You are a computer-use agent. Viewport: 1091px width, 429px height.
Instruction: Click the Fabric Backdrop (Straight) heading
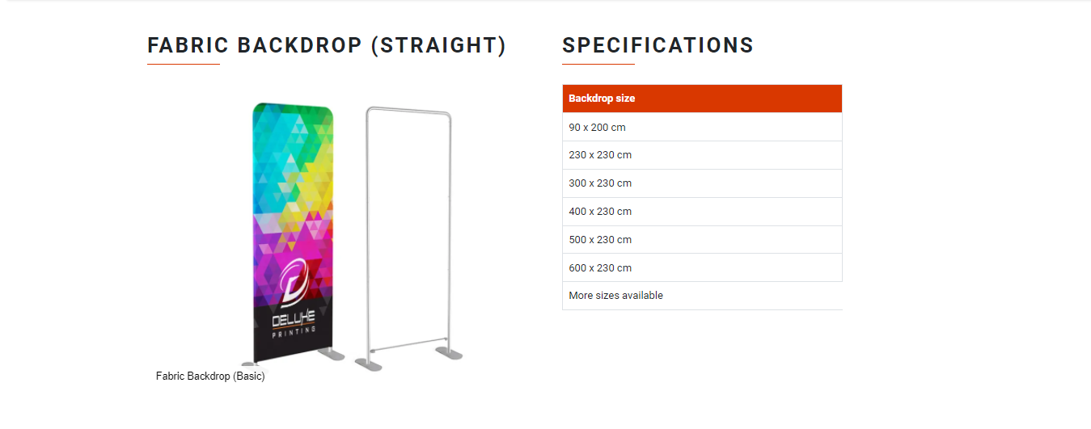tap(327, 45)
